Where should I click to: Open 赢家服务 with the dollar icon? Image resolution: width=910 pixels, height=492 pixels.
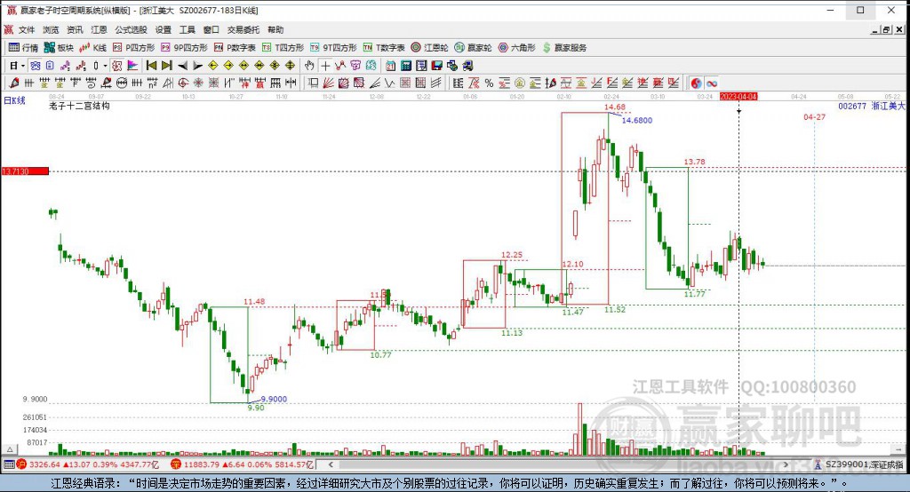[564, 48]
